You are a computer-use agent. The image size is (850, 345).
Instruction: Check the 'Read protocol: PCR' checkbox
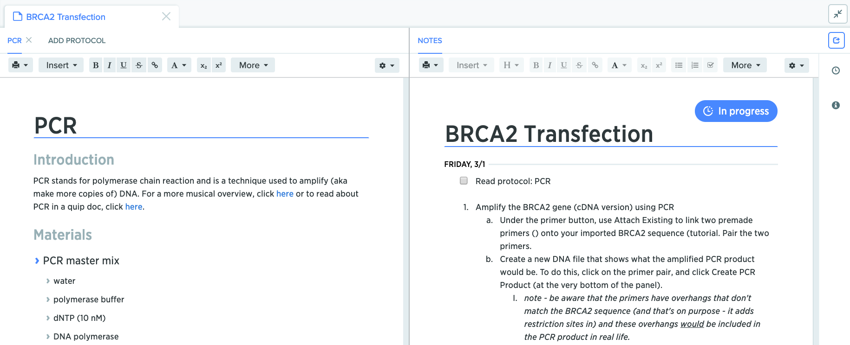tap(464, 181)
